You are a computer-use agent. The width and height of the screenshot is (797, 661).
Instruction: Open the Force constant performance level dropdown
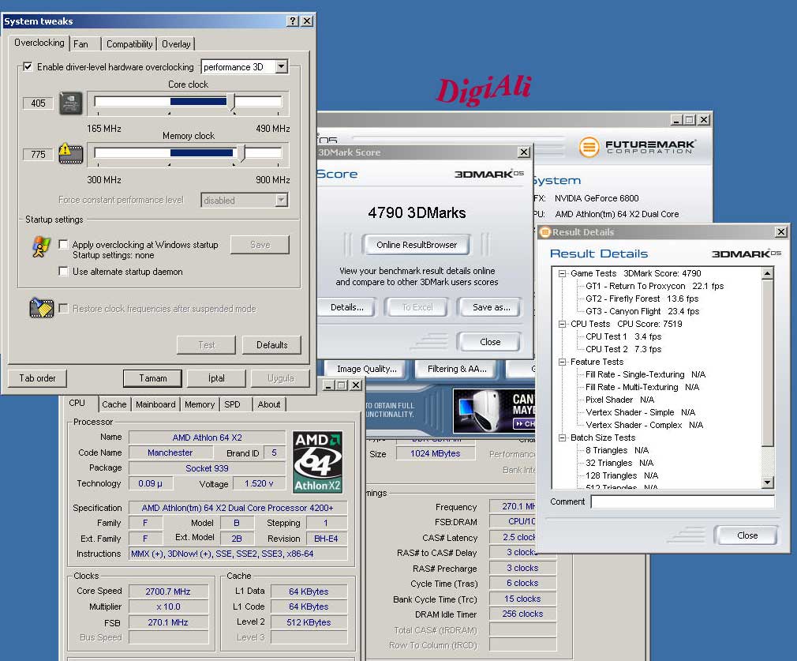(281, 200)
